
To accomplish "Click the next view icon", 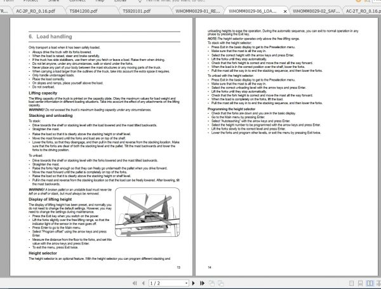I will click(220, 283).
